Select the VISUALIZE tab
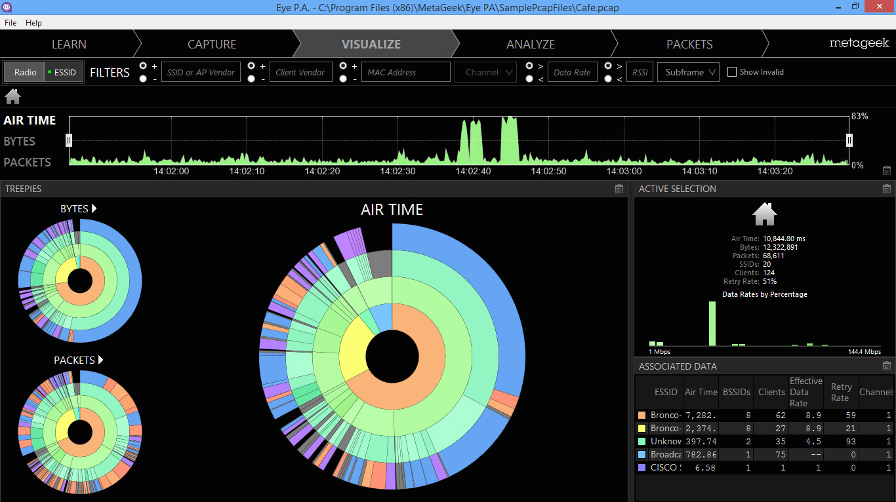The image size is (896, 502). tap(371, 44)
